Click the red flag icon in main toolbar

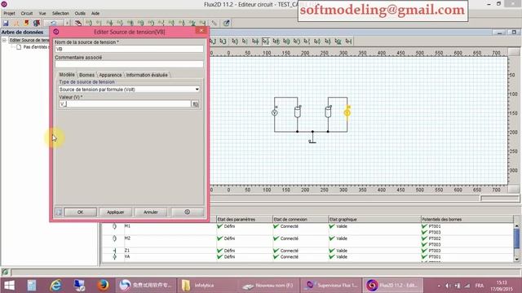coord(26,23)
